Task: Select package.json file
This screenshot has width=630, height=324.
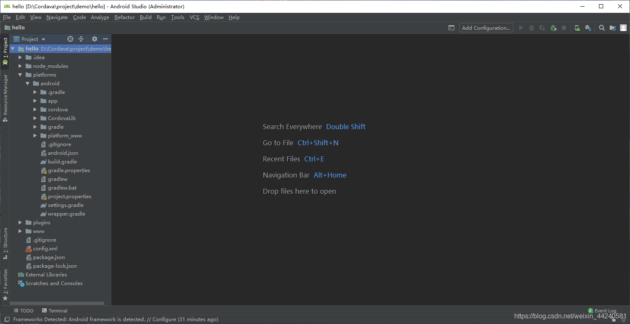Action: click(x=45, y=257)
